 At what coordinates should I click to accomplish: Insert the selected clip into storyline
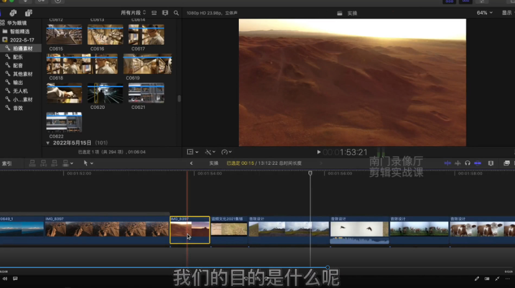pyautogui.click(x=44, y=163)
